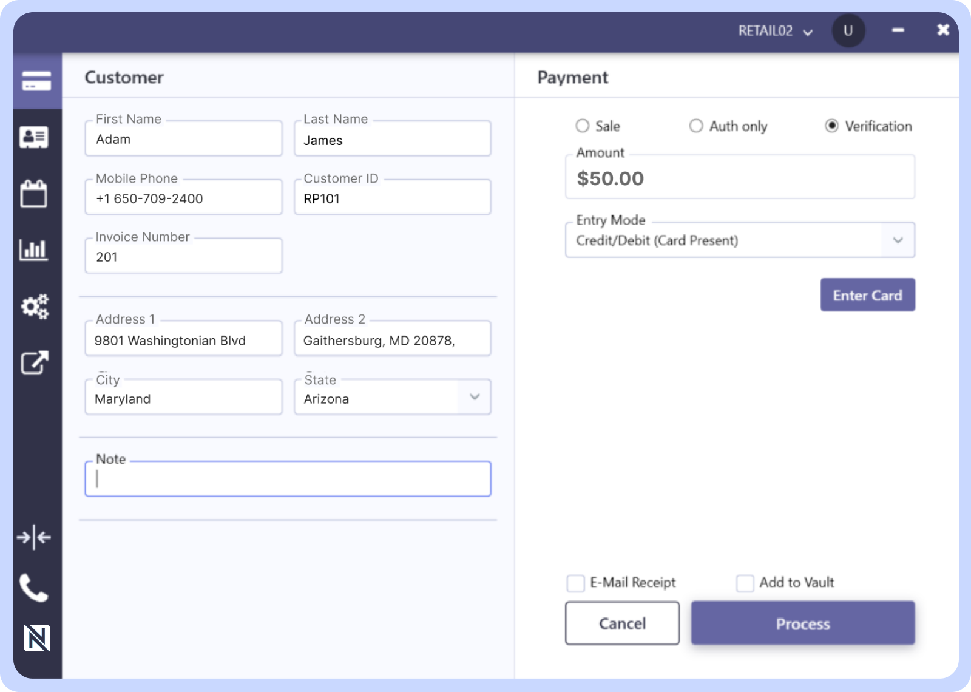The height and width of the screenshot is (692, 971).
Task: Edit the Mobile Phone field
Action: [184, 197]
